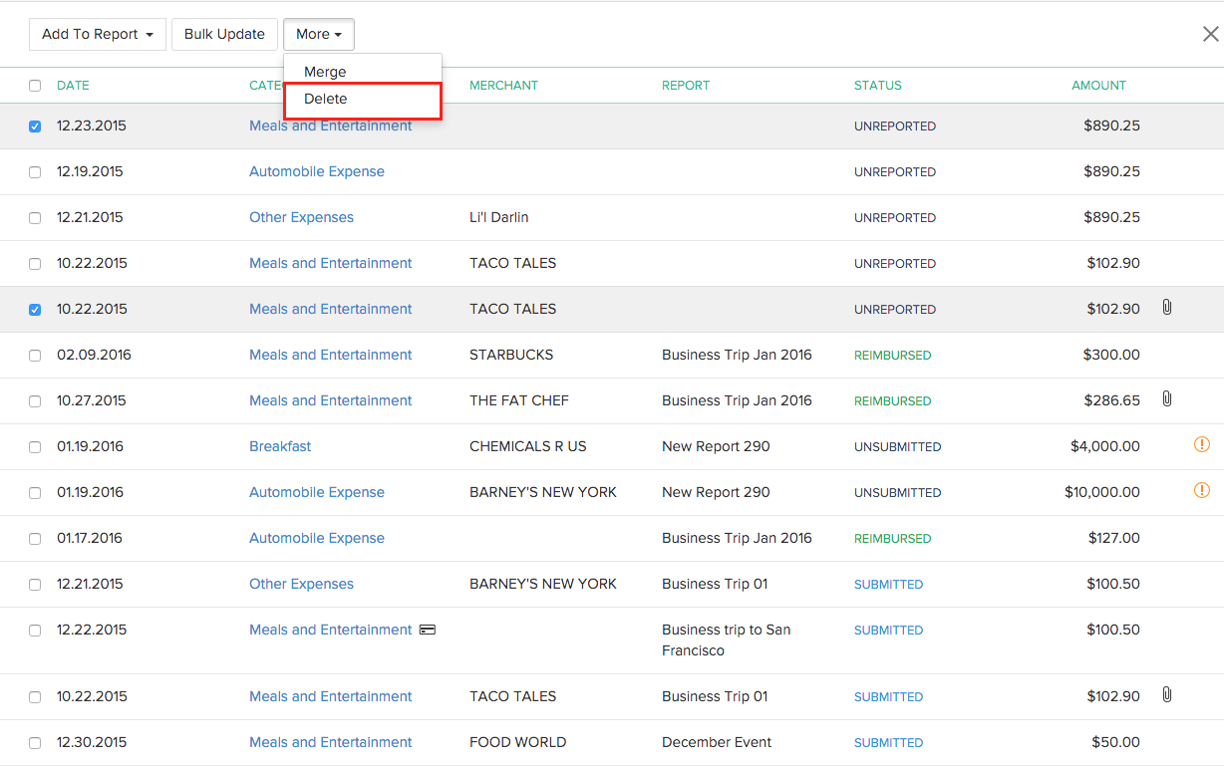Click paperclip icon on THE FAT CHEF row
Image resolution: width=1224 pixels, height=767 pixels.
pos(1166,399)
